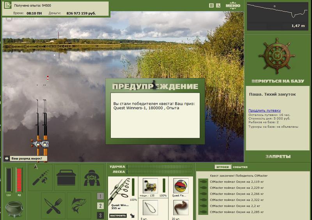Return to base via ВЕРНУТЬСЯ НА БАЗУ
Image resolution: width=312 pixels, height=220 pixels.
pyautogui.click(x=278, y=81)
